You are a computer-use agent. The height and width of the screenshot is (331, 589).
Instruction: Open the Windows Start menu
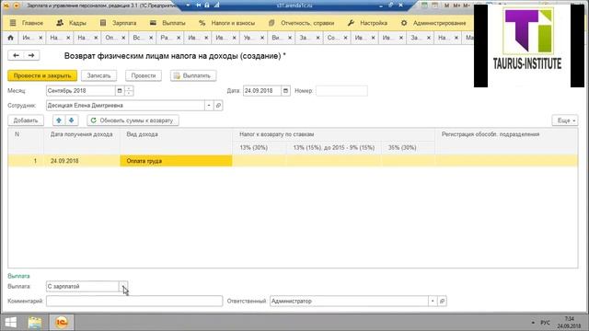tap(10, 323)
